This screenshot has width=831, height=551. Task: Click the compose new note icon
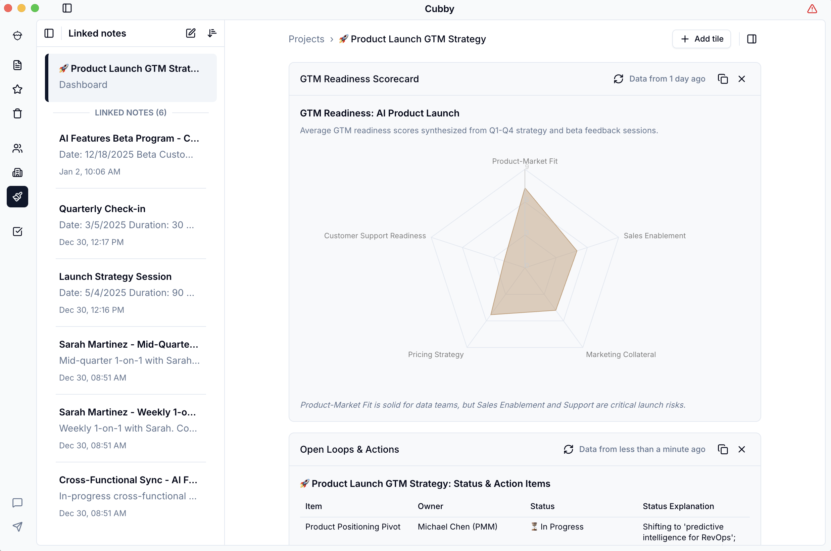[x=190, y=33]
